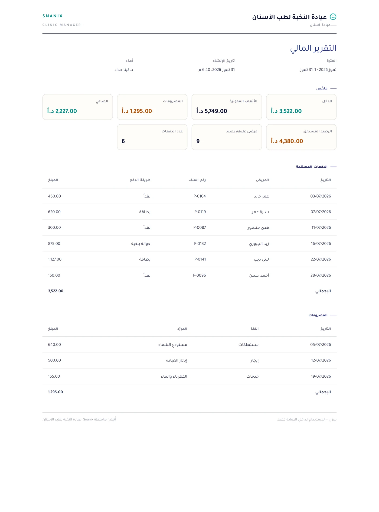
Task: Click the الأتعاب المفوترة card value 5,749.00
Action: click(212, 111)
